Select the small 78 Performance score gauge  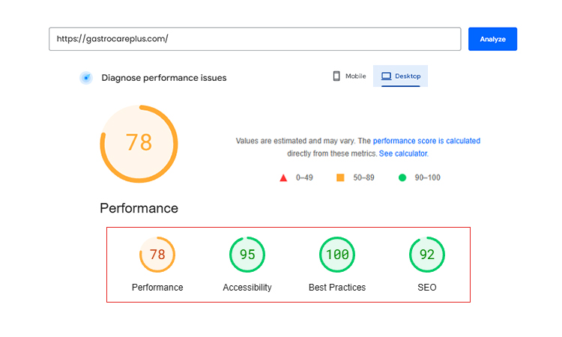(x=157, y=255)
